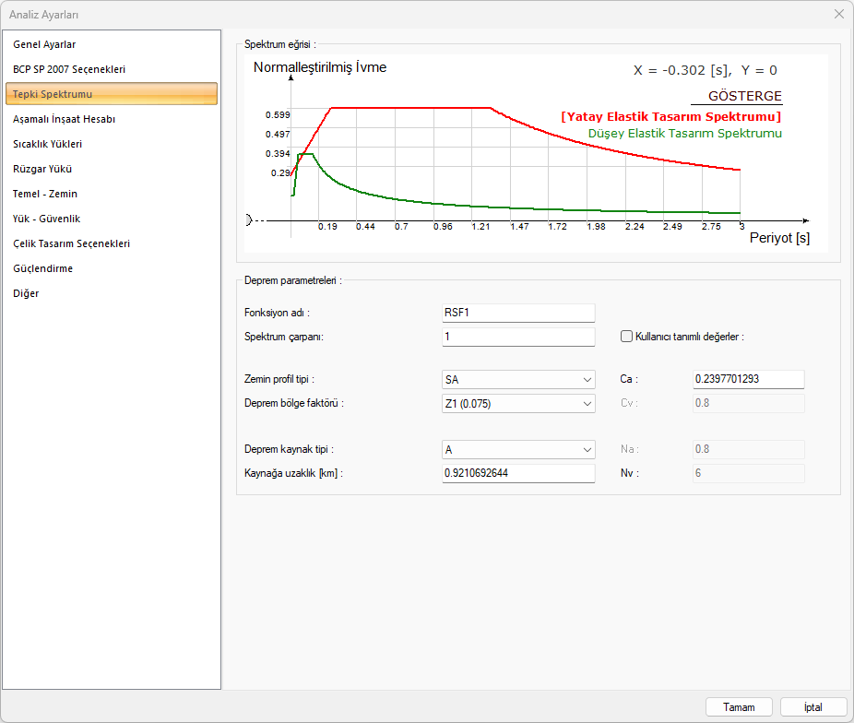Open the Genel Ayarlar section
Image resolution: width=854 pixels, height=723 pixels.
pyautogui.click(x=44, y=44)
